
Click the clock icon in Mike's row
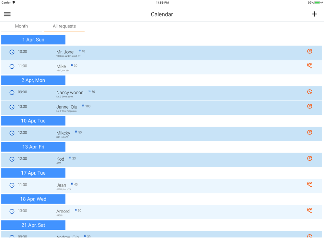pos(12,66)
